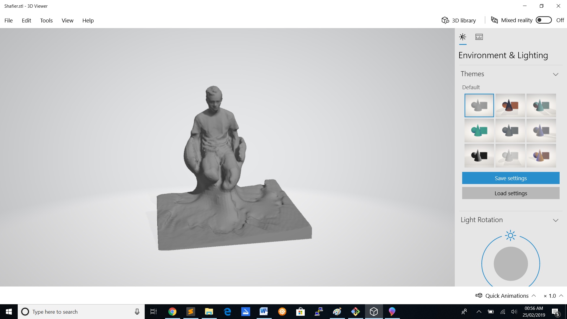Open the View menu

[x=67, y=20]
